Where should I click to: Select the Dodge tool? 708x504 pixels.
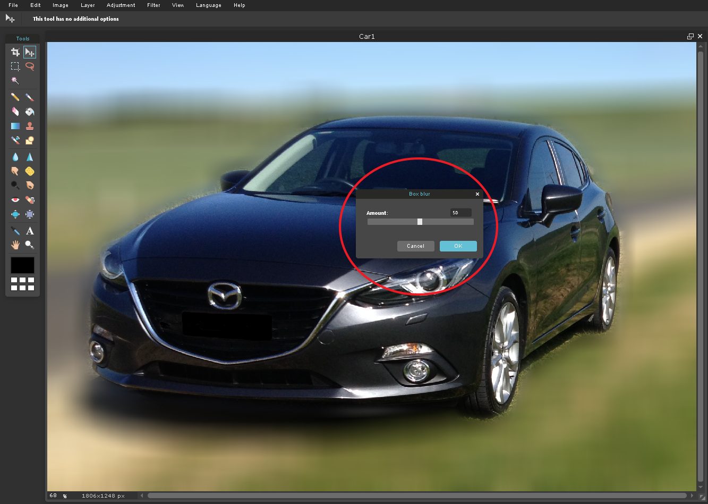point(15,186)
